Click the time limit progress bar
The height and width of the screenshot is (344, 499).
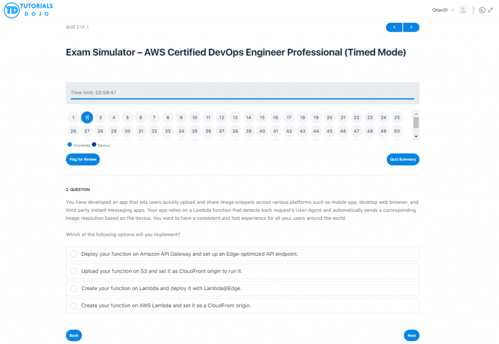(242, 99)
